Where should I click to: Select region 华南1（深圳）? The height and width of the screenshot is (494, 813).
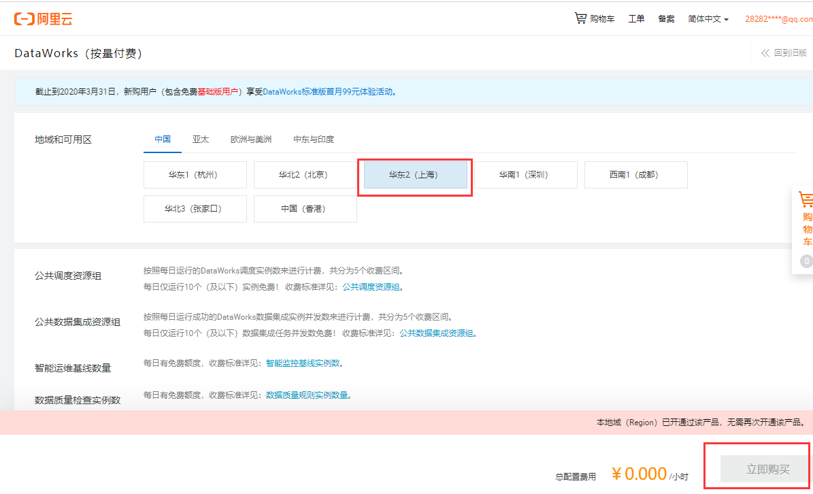click(x=526, y=175)
